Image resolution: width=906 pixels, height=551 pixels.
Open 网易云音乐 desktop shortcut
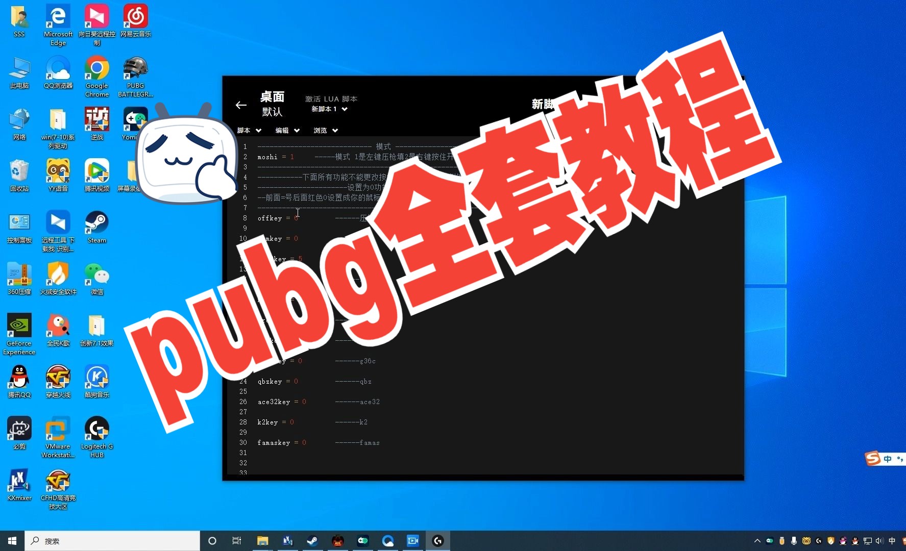coord(136,21)
